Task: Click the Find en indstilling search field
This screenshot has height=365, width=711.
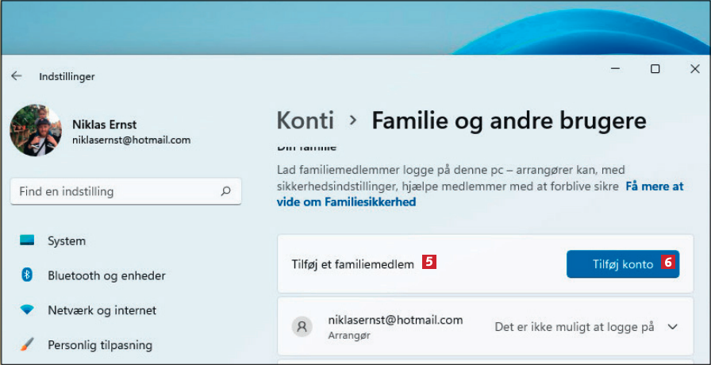Action: pos(125,191)
